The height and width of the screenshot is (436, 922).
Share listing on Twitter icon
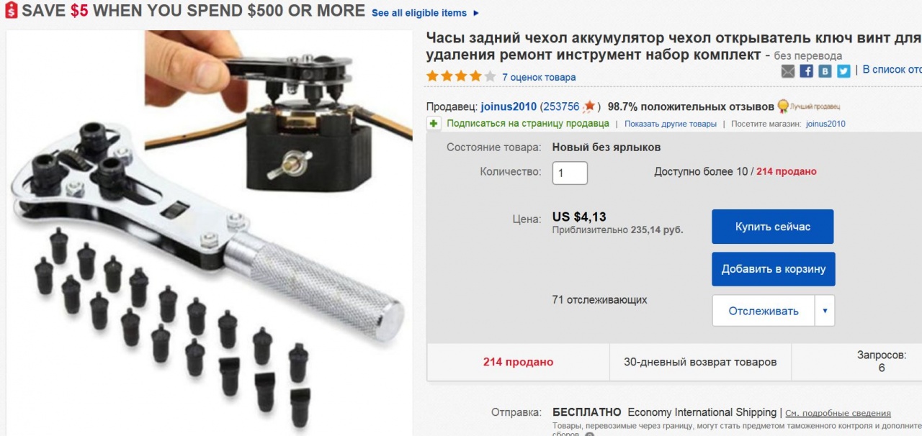(x=843, y=71)
